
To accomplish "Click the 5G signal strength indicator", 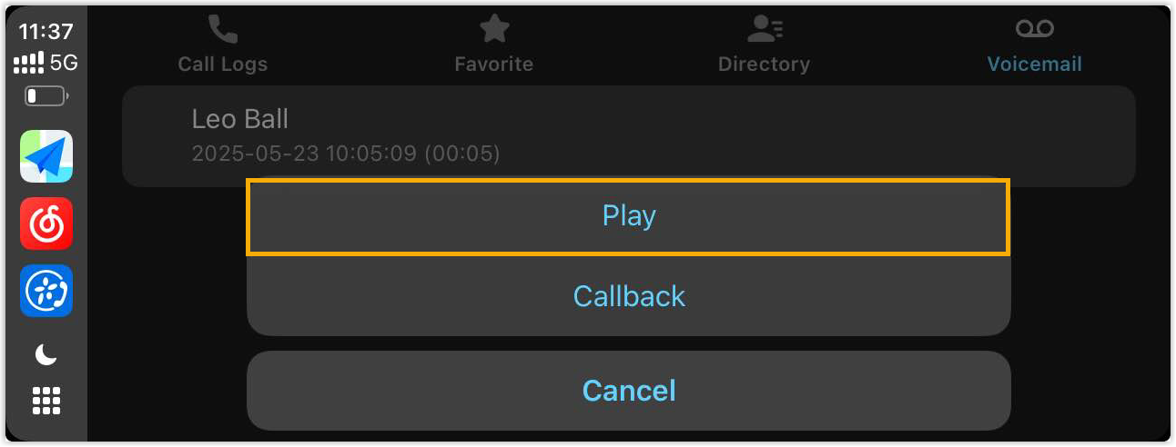I will (46, 64).
